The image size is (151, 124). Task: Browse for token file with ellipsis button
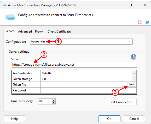125,84
